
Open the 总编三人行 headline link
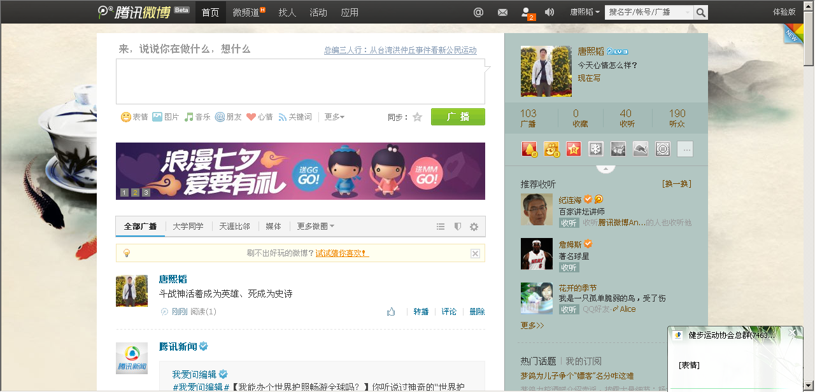tap(400, 50)
